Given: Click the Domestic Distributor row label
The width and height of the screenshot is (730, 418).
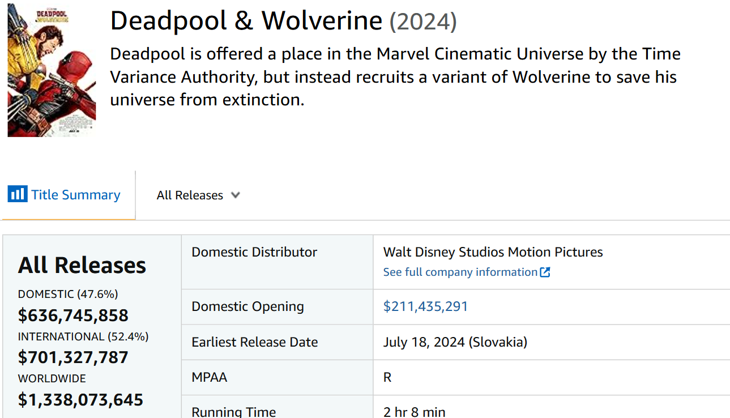Looking at the screenshot, I should (x=254, y=252).
